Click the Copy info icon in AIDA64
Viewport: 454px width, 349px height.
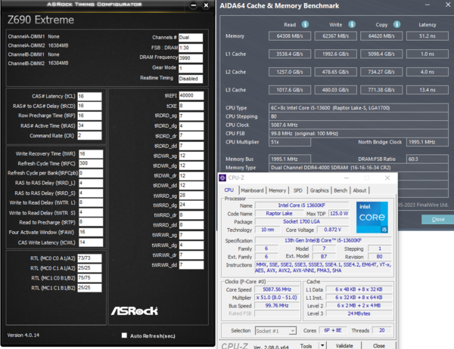(x=397, y=24)
